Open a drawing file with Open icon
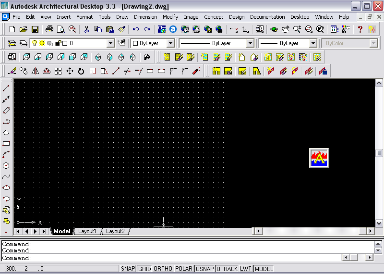 tap(24, 29)
